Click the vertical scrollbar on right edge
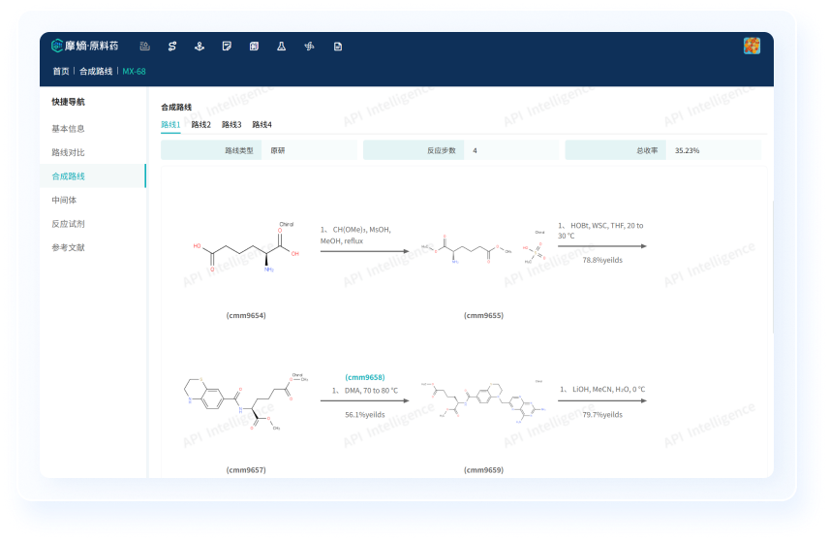Viewport: 829px width, 541px height. coord(772,267)
